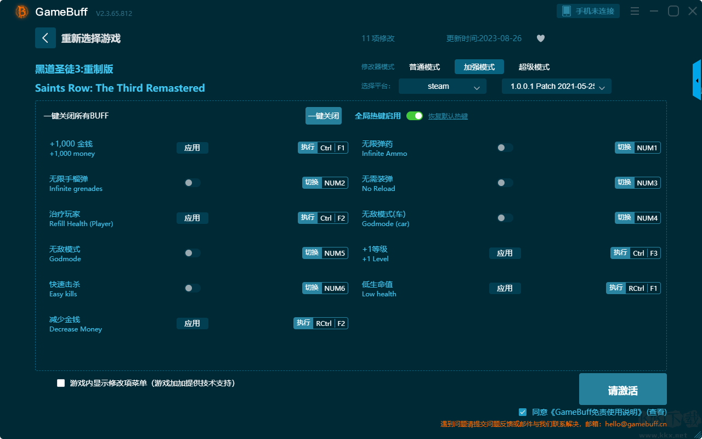The image size is (702, 439).
Task: Click the Ctrl F2 hotkey for Refill Health
Action: tap(323, 218)
